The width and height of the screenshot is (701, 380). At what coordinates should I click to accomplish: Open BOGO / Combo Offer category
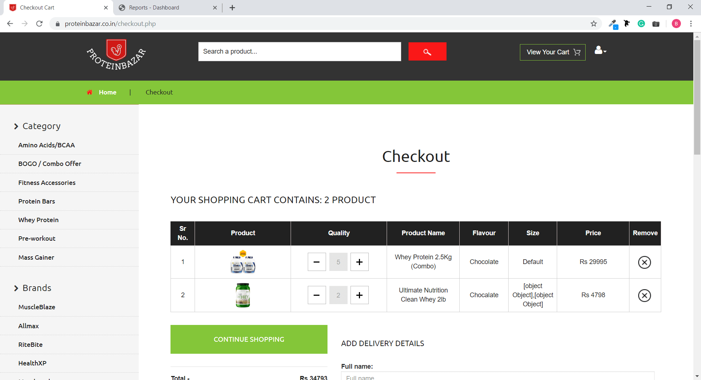50,164
